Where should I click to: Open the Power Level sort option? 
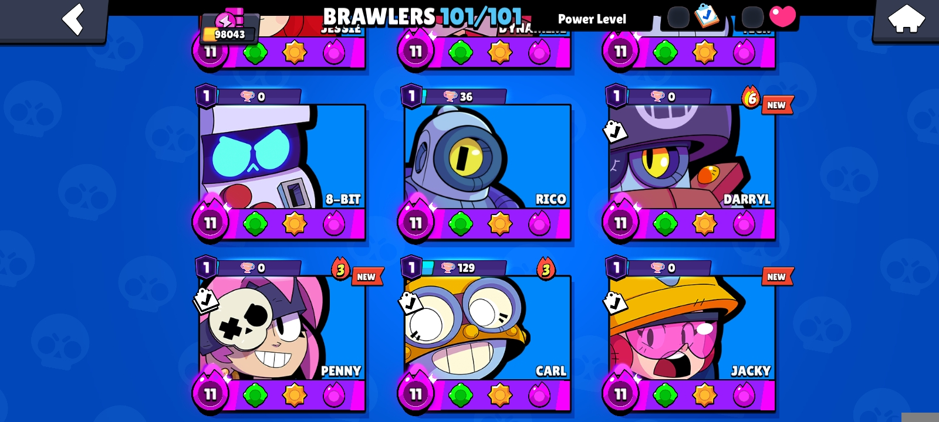592,19
